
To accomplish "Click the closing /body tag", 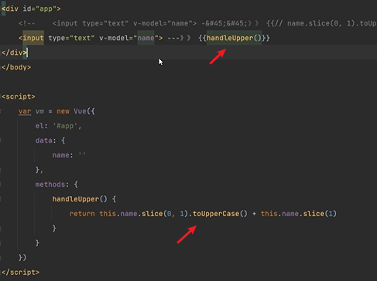I will [x=16, y=67].
